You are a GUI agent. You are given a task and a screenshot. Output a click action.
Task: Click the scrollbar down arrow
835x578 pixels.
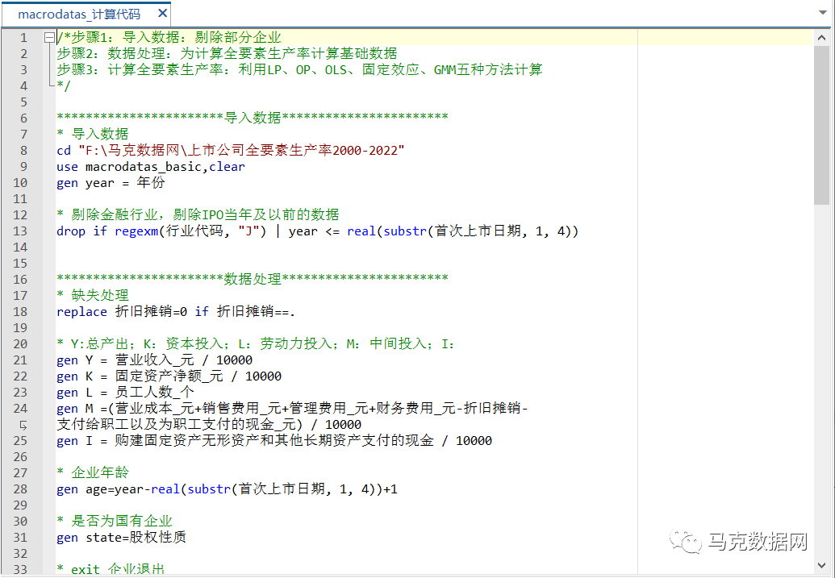821,564
